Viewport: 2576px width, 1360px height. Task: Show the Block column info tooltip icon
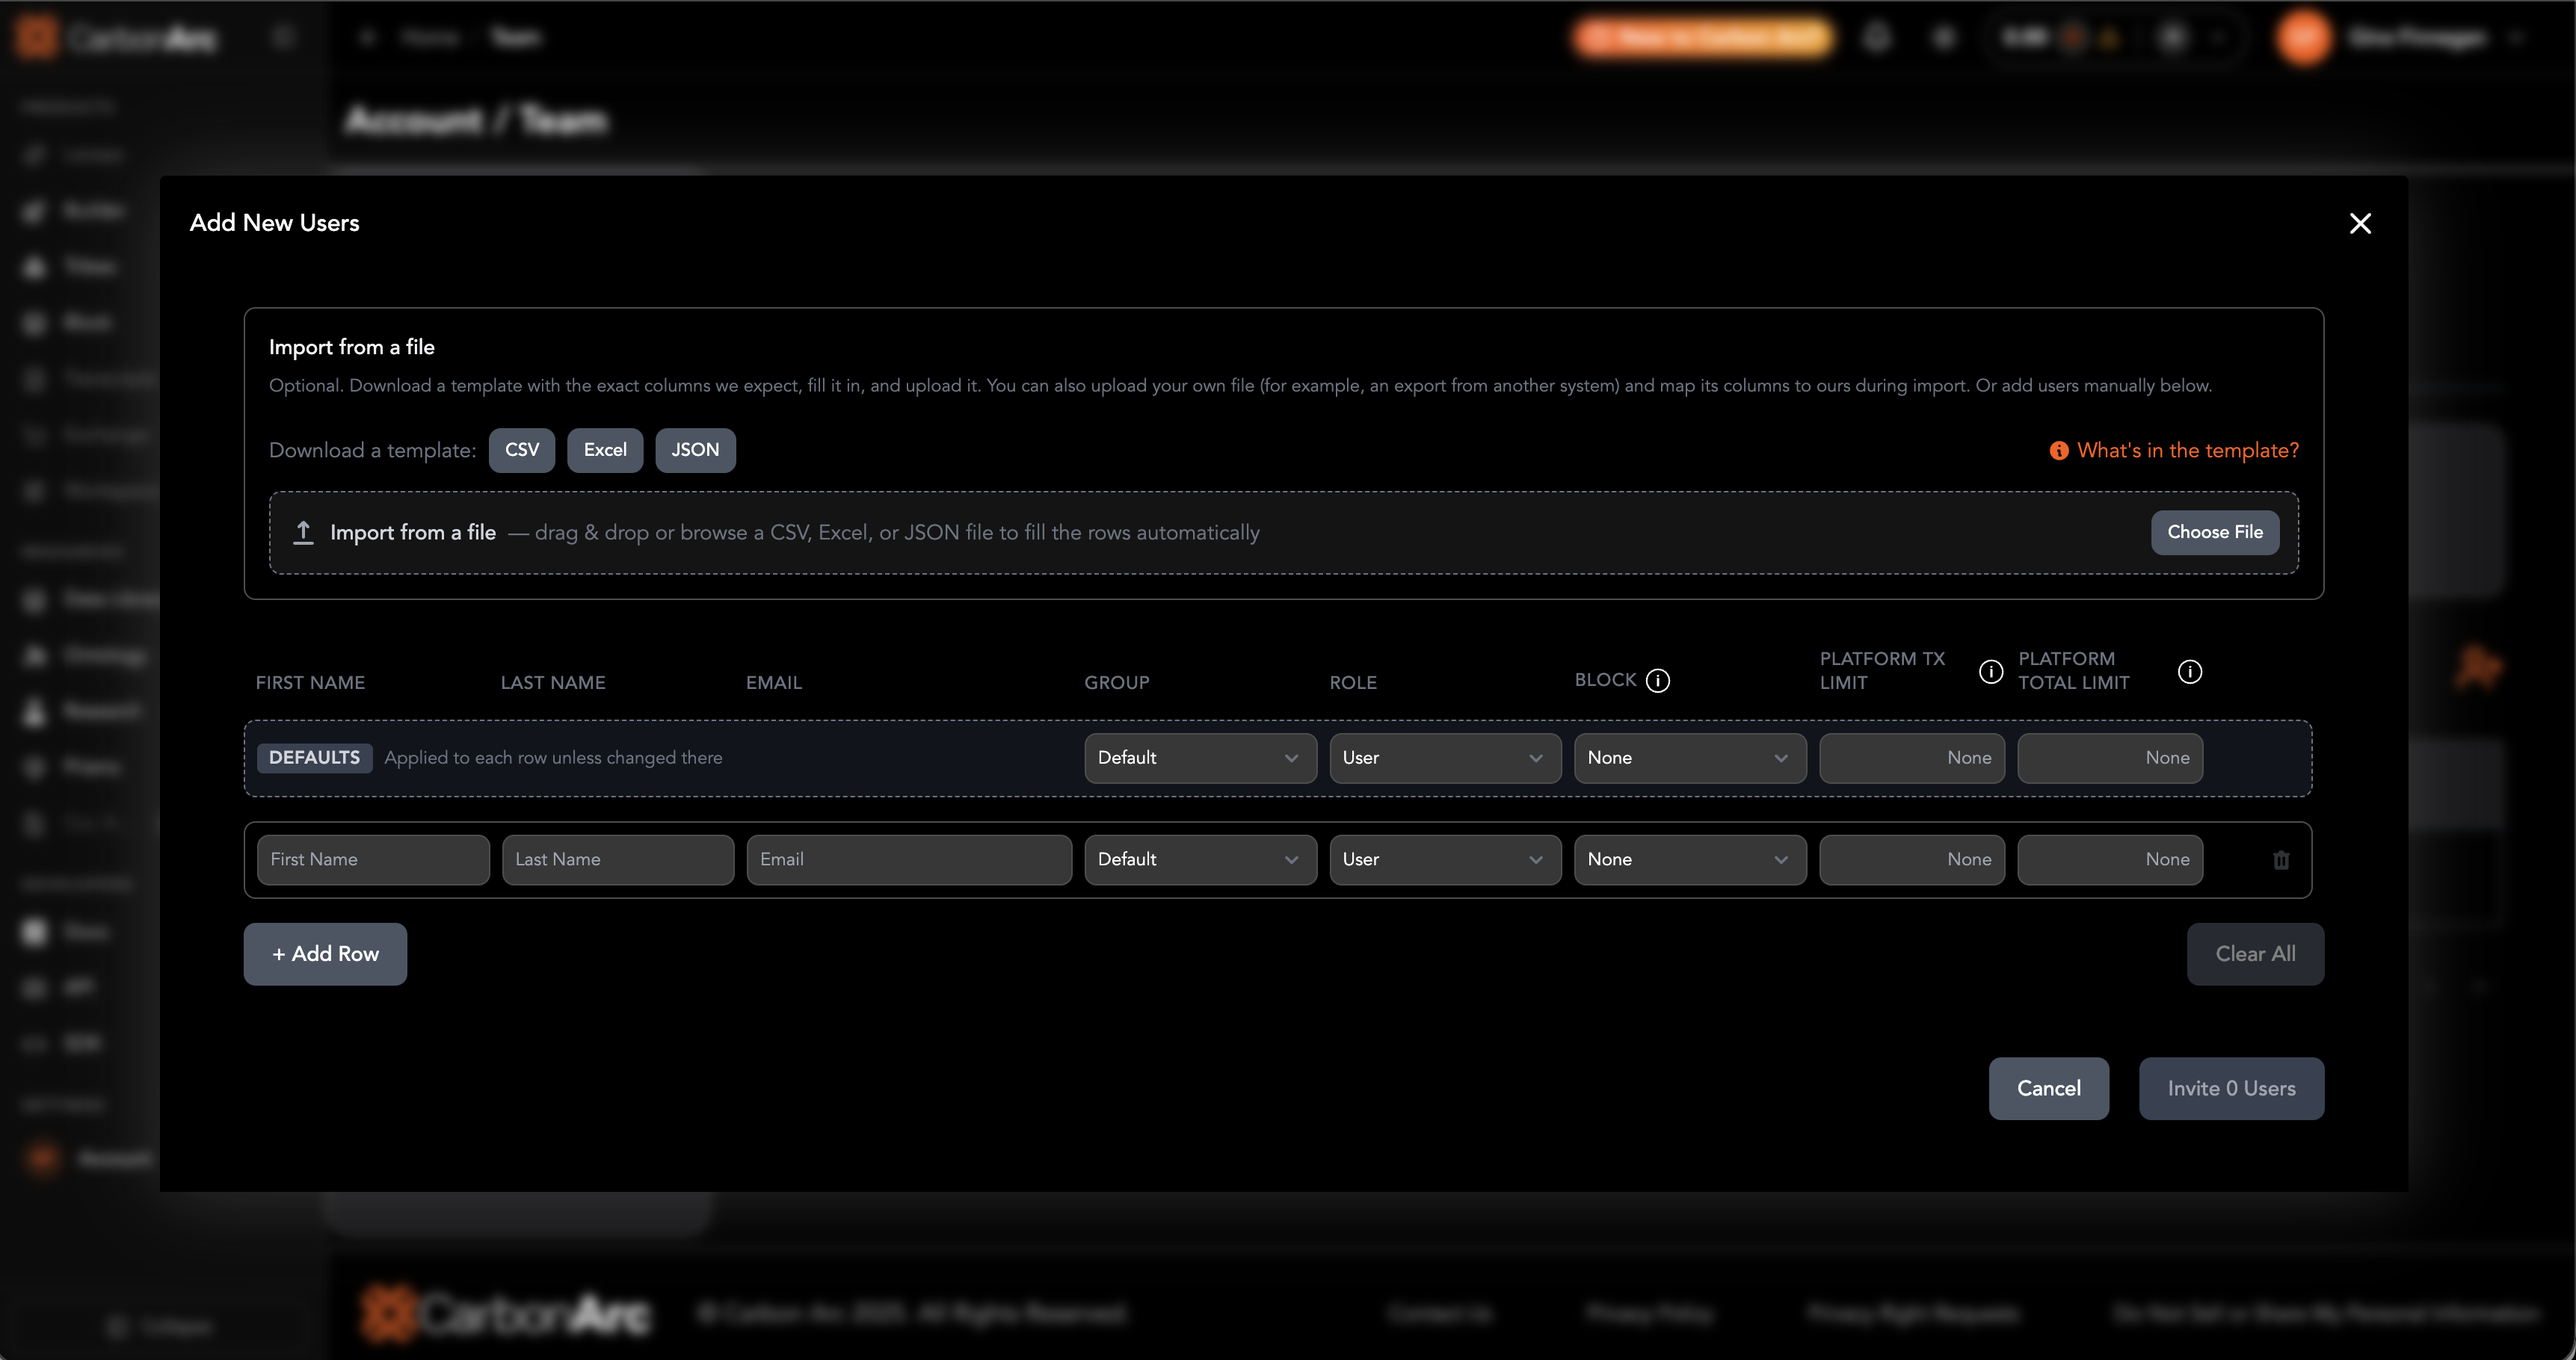pyautogui.click(x=1658, y=681)
